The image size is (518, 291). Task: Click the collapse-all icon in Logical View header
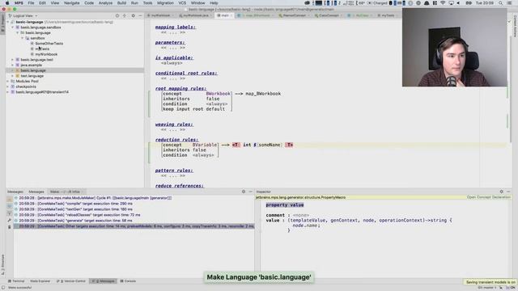tap(125, 16)
